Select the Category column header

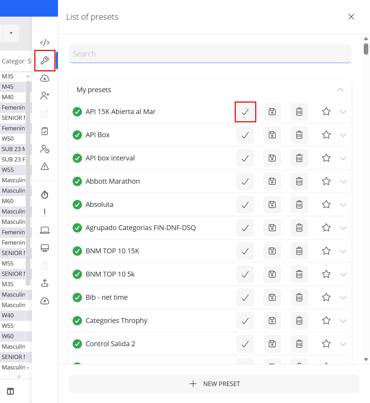click(x=13, y=61)
